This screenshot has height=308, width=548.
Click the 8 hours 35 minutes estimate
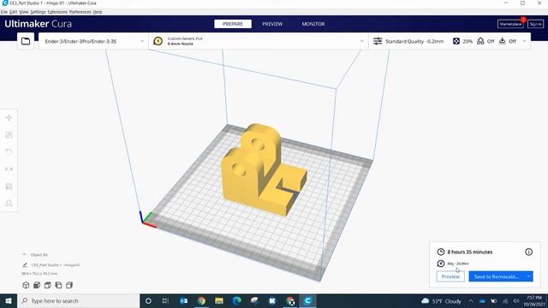tap(470, 252)
